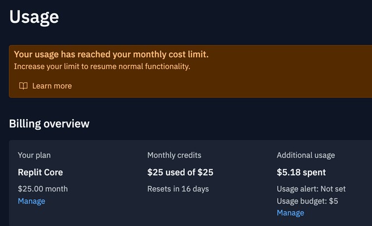Click Manage under Usage budget
The height and width of the screenshot is (226, 372).
click(290, 213)
